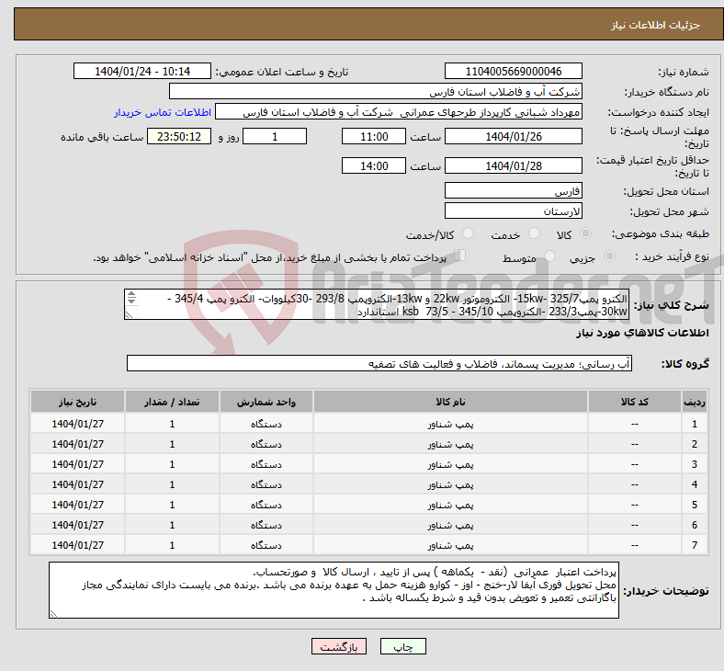The image size is (724, 671).
Task: Select the کالا radio button
Action: [585, 233]
